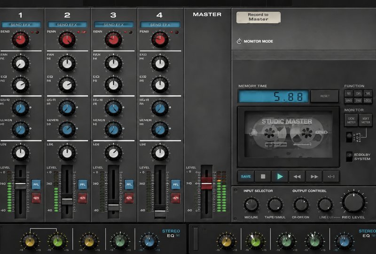Click the upper white knob on channel 2
The image size is (376, 254).
click(x=67, y=63)
